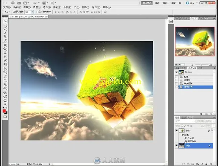Expand more workspaces with double-arrow
The width and height of the screenshot is (218, 166).
point(180,3)
